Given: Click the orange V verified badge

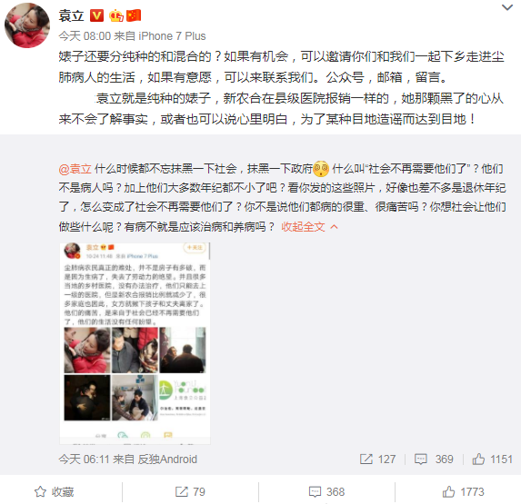Looking at the screenshot, I should (x=96, y=15).
